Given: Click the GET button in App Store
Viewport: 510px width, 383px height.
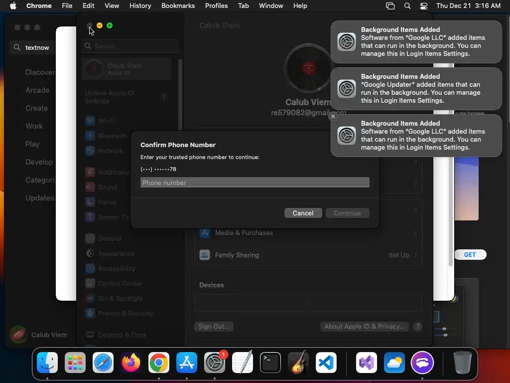Looking at the screenshot, I should (x=470, y=255).
